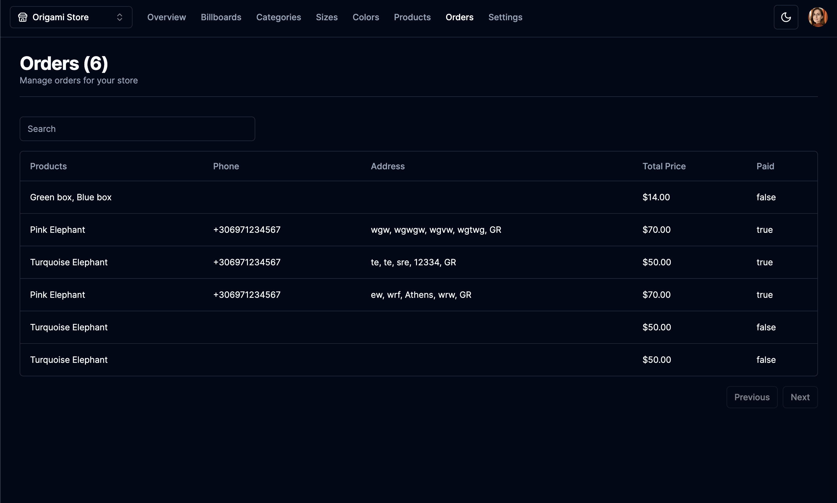Open the user avatar profile menu

pos(817,17)
